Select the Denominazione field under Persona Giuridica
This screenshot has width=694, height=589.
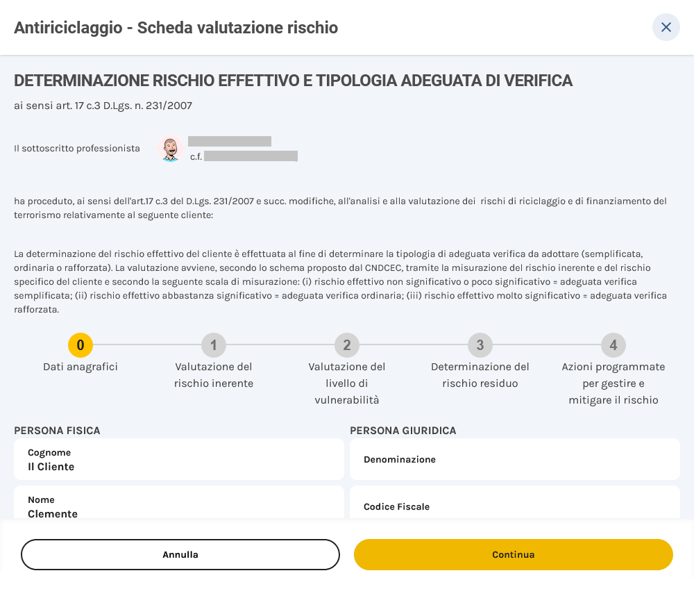click(514, 459)
